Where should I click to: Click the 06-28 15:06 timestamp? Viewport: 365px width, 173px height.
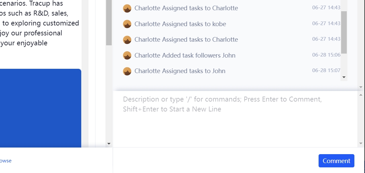click(326, 55)
